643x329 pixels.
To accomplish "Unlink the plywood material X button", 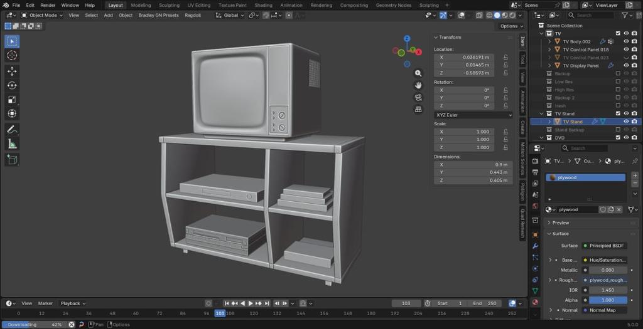I will (619, 209).
